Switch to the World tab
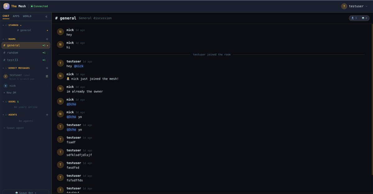The width and height of the screenshot is (373, 194). (27, 16)
